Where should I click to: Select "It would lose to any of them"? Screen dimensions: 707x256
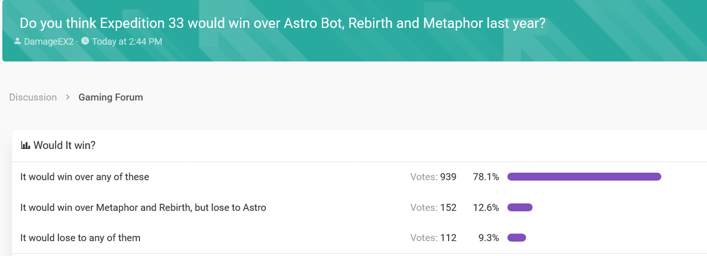pos(80,238)
